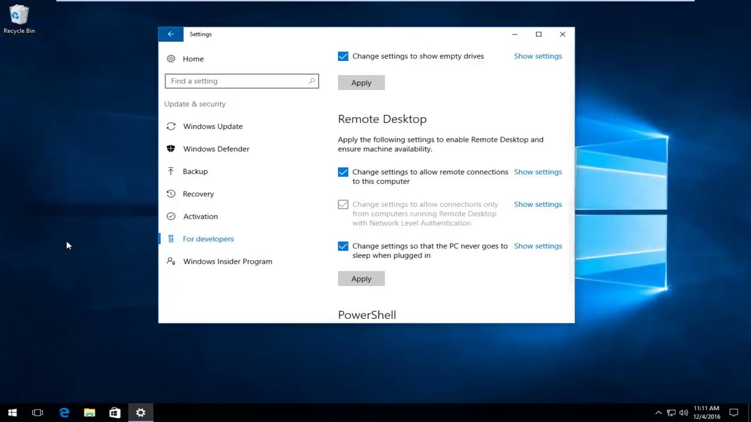Go back using the Settings back arrow
Viewport: 751px width, 422px height.
click(x=171, y=34)
